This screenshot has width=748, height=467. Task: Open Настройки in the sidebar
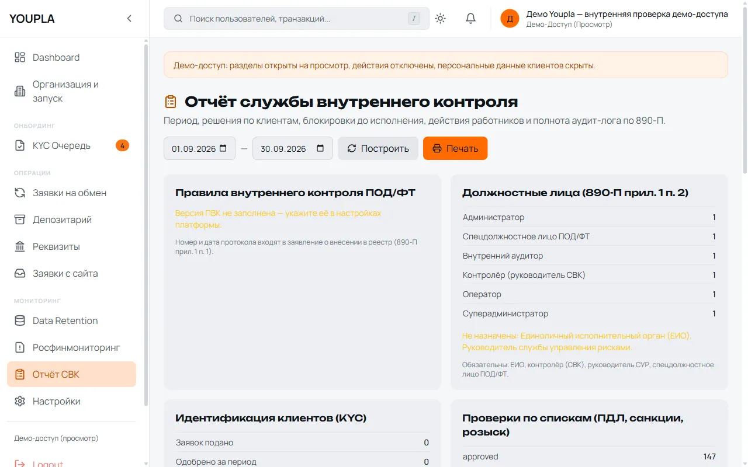click(x=71, y=401)
